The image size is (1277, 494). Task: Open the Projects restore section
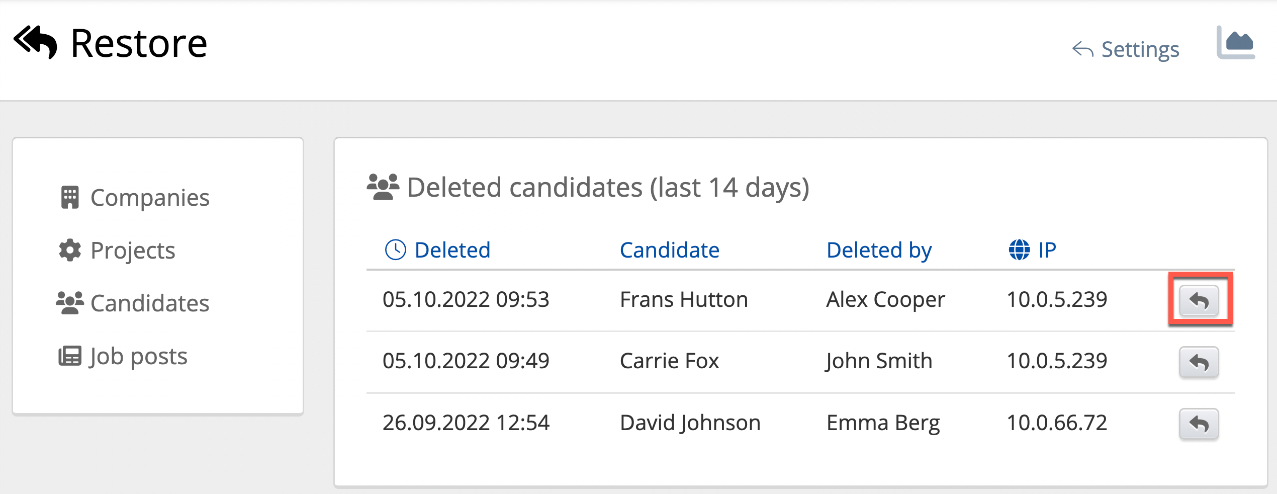pos(133,250)
